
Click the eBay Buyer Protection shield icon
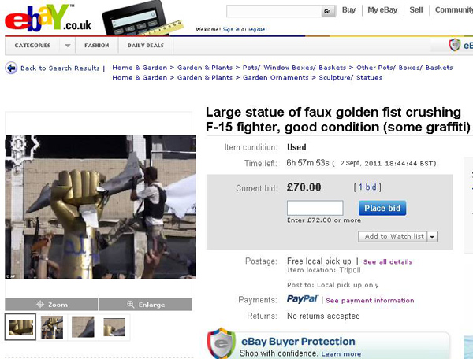point(221,343)
